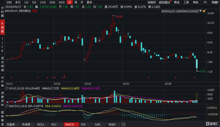Open date range dropdown triangle
The height and width of the screenshot is (127, 220).
pos(201,11)
